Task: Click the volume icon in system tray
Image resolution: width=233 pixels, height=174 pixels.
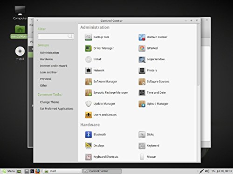Action: (207, 171)
